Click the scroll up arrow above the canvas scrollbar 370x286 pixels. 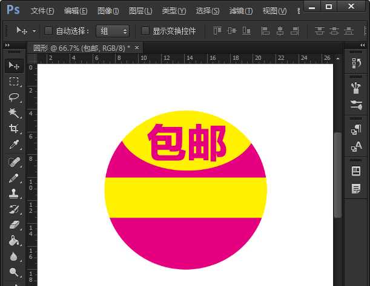coord(338,59)
